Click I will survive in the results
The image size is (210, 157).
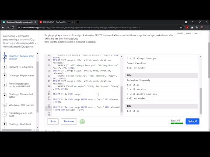pyautogui.click(x=136, y=89)
